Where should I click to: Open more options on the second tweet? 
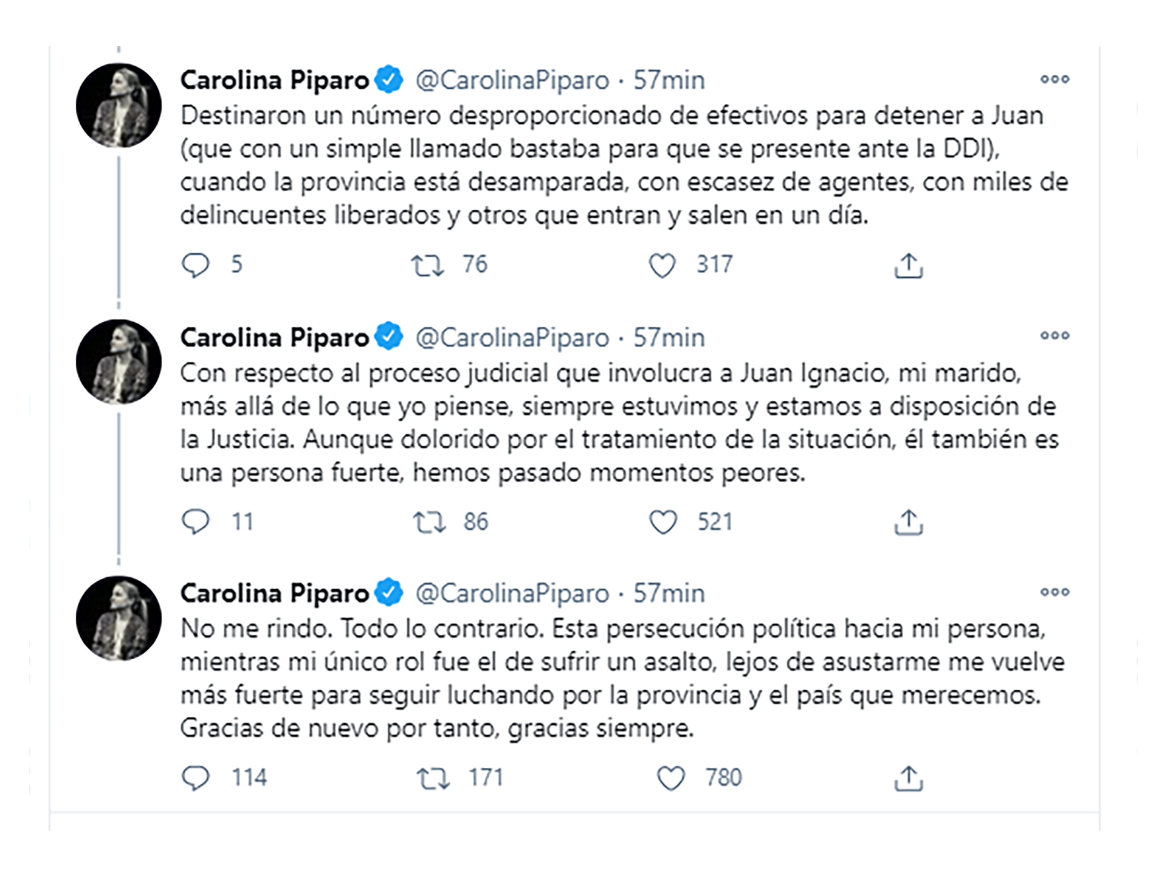[1055, 335]
